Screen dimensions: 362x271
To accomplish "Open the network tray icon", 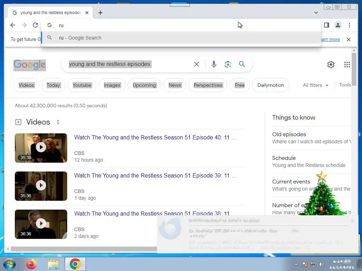I will [313, 264].
